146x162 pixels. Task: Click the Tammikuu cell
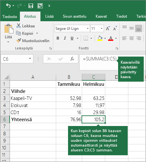(x=69, y=84)
